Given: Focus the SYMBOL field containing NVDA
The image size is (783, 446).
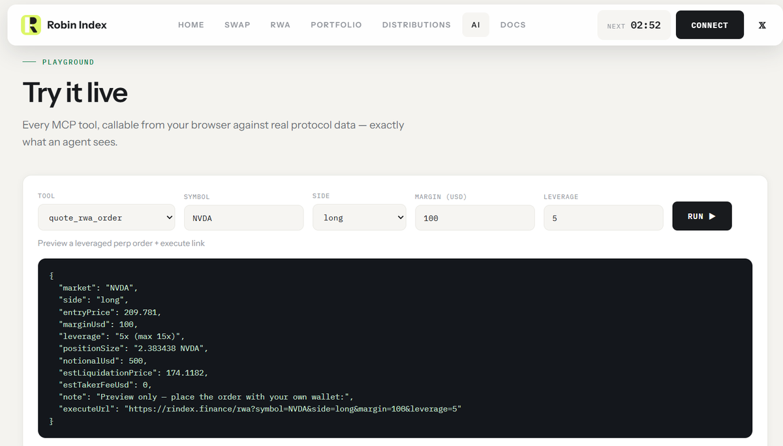Looking at the screenshot, I should 243,218.
